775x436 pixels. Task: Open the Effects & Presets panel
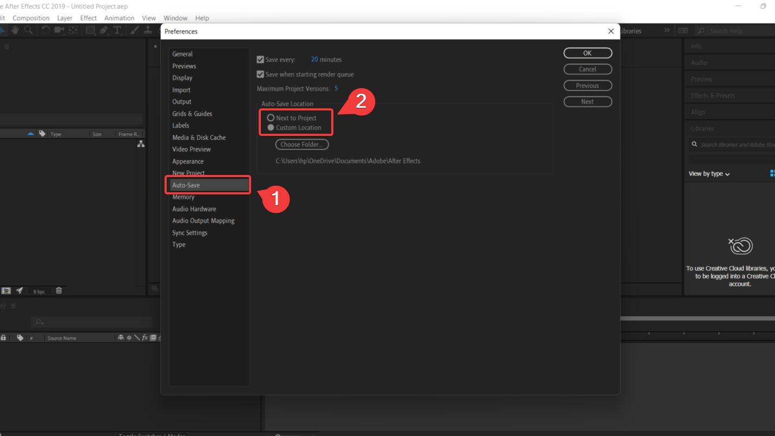(713, 95)
